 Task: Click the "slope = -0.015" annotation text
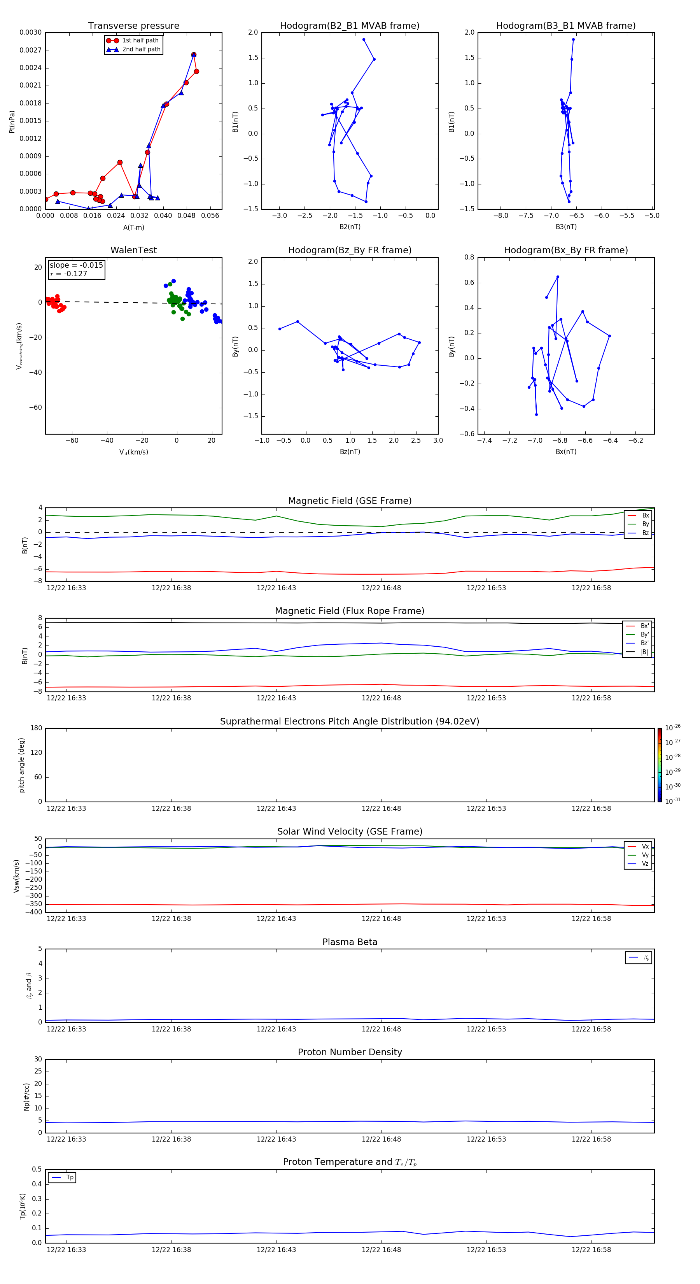click(76, 265)
